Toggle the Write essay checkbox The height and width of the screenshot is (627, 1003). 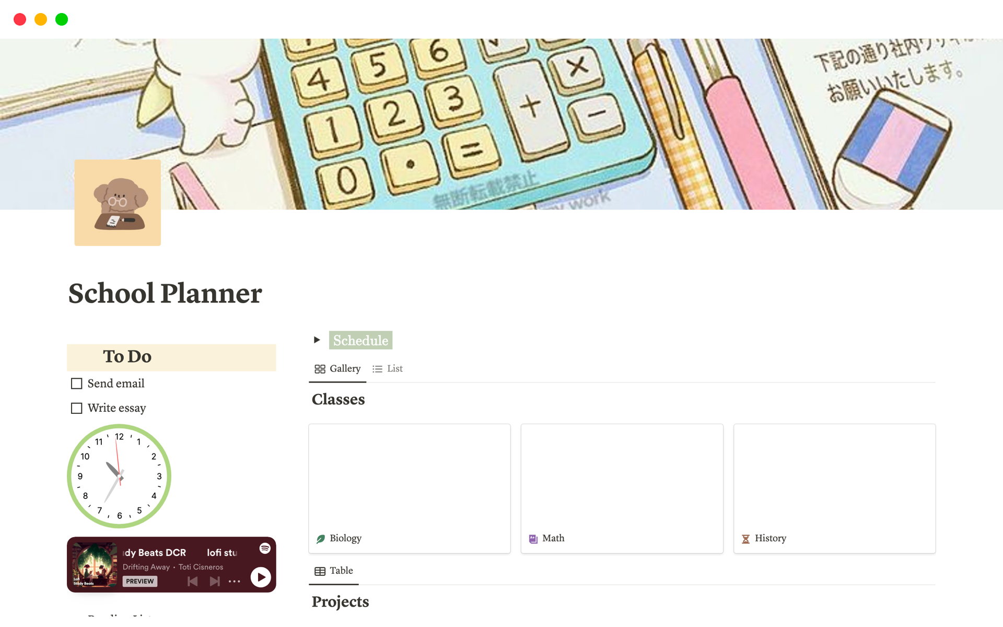(x=77, y=408)
